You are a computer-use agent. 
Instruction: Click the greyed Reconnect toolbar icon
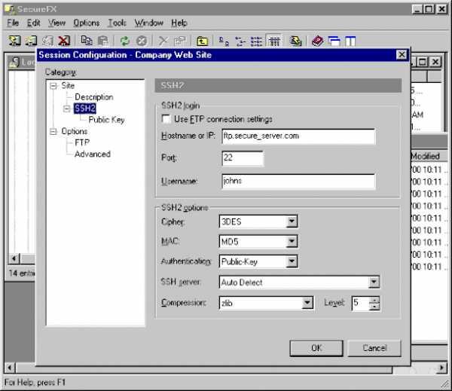coord(47,41)
